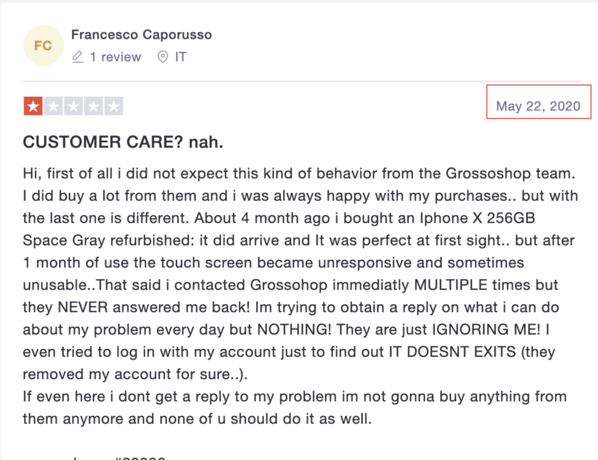This screenshot has width=598, height=460.
Task: Click the 'Iphone X 256GB' text
Action: (477, 218)
